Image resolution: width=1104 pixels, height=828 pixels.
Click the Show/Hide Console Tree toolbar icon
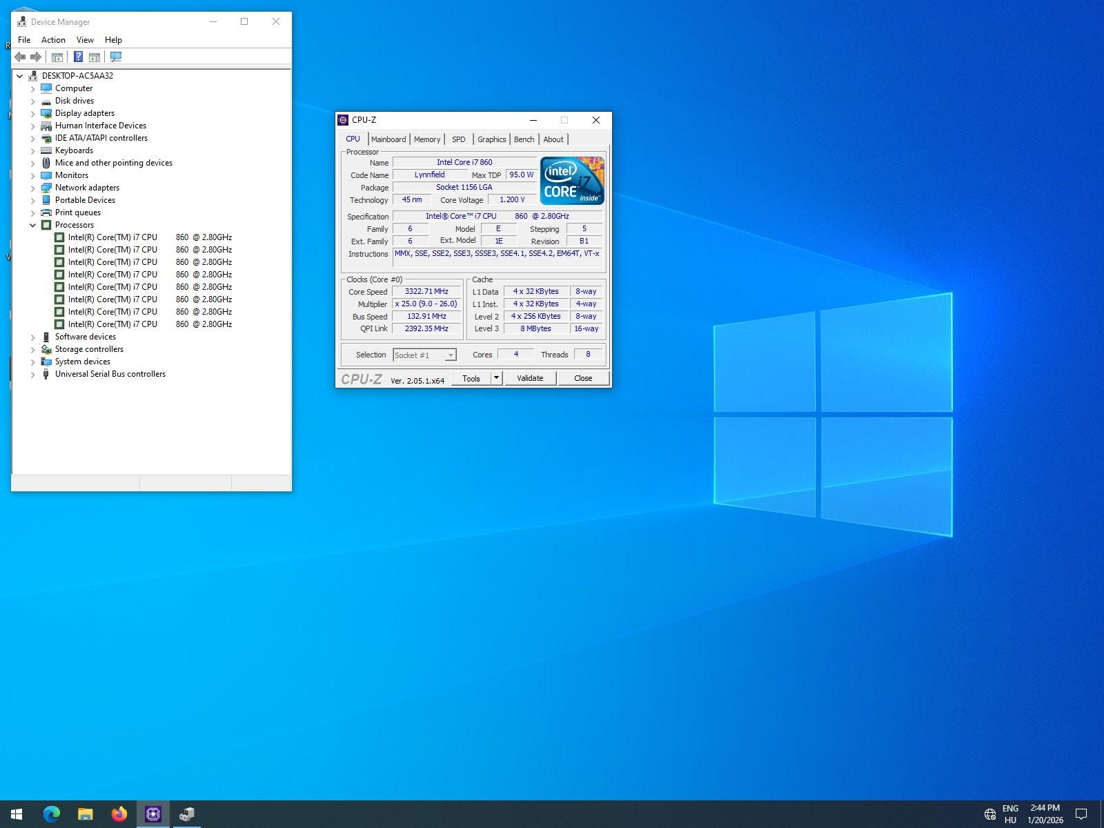click(x=57, y=57)
